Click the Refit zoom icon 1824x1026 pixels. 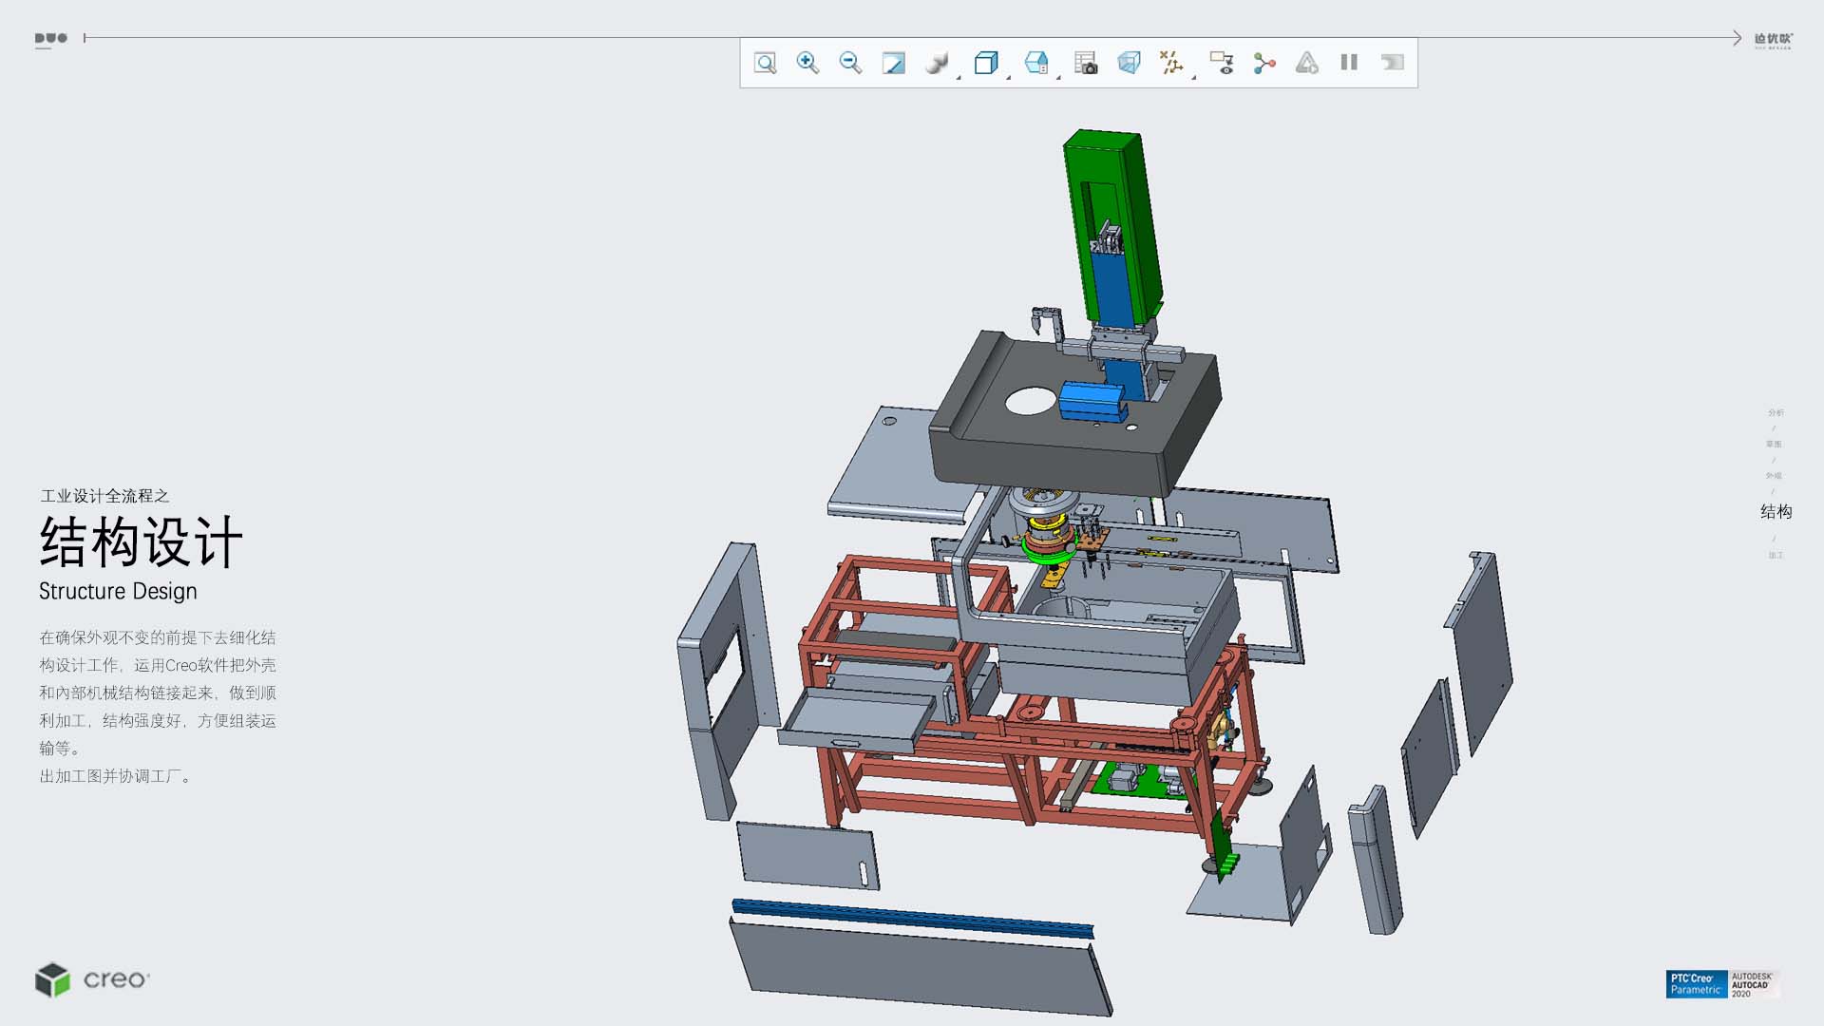(765, 63)
